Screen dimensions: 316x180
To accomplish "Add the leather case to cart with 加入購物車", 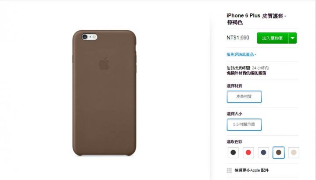I will coord(273,38).
